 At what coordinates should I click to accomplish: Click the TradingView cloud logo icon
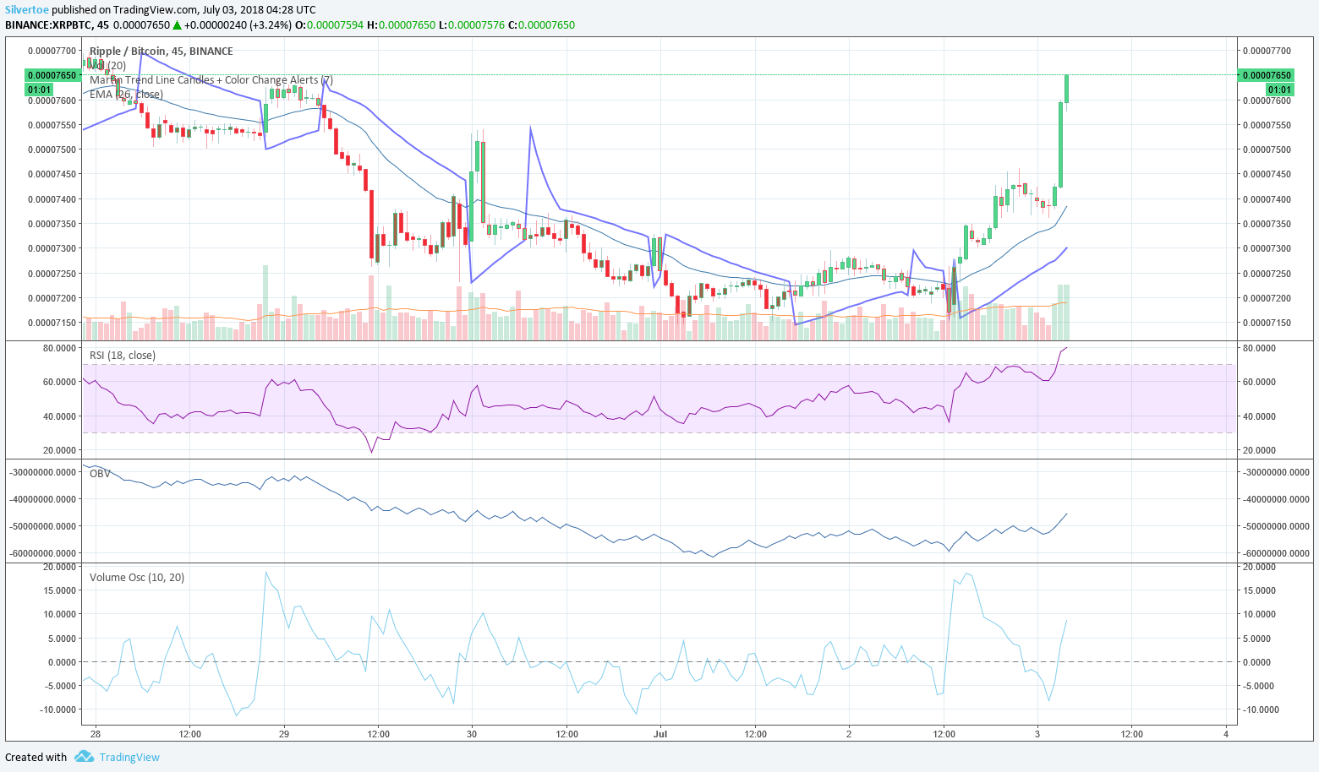84,757
